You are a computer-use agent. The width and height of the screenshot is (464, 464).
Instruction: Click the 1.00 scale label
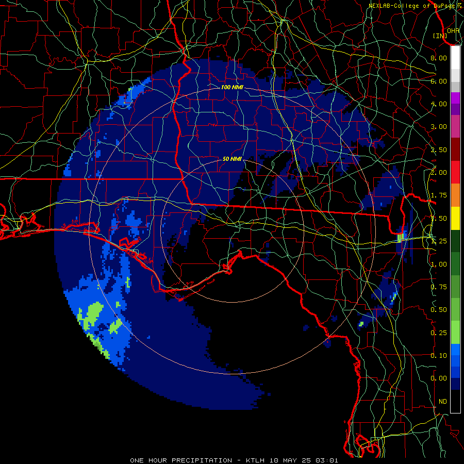[x=439, y=264]
